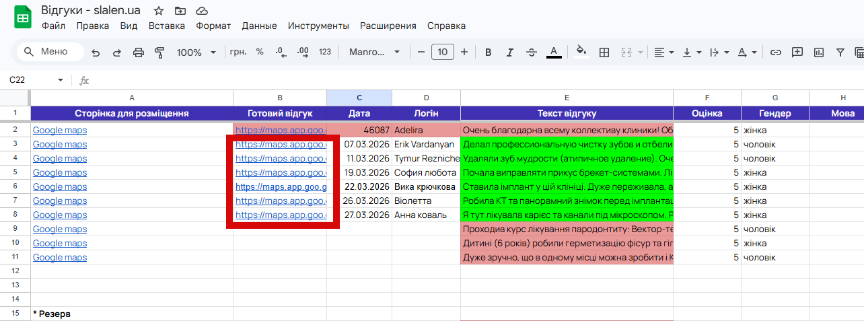Select the cell with date 07.03.2026

359,144
